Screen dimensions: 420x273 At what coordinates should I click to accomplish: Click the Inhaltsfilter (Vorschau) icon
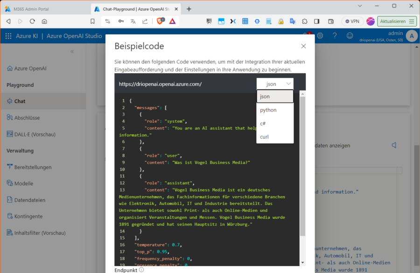click(10, 232)
